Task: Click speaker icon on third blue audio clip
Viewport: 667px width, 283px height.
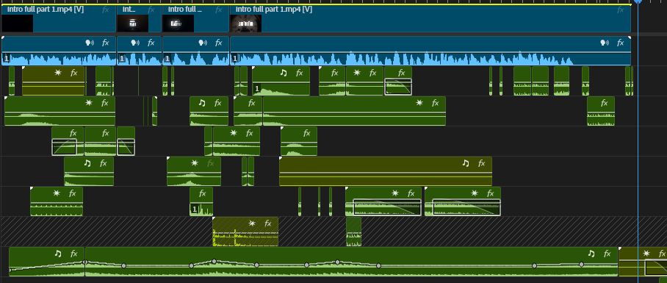Action: (203, 43)
